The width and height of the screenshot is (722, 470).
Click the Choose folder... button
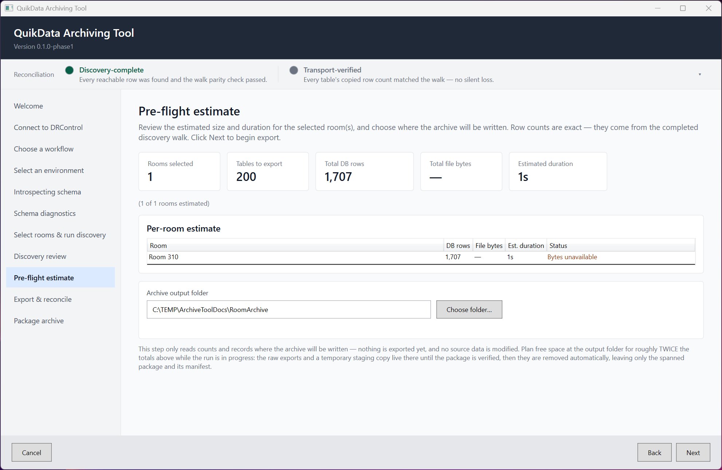click(x=469, y=309)
